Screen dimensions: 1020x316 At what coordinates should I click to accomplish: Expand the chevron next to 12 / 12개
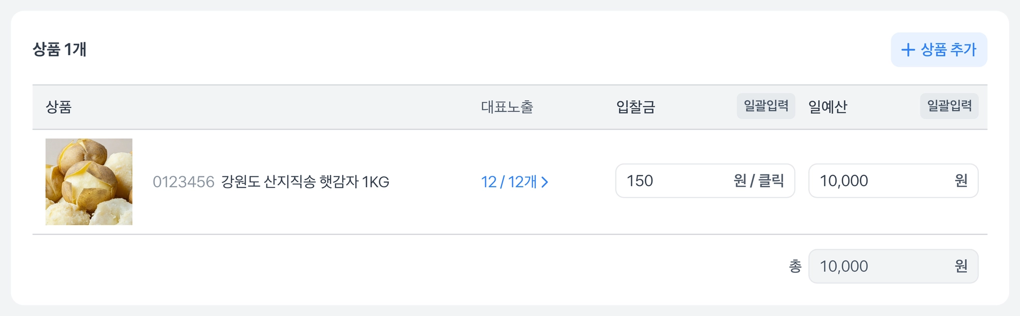pos(545,182)
